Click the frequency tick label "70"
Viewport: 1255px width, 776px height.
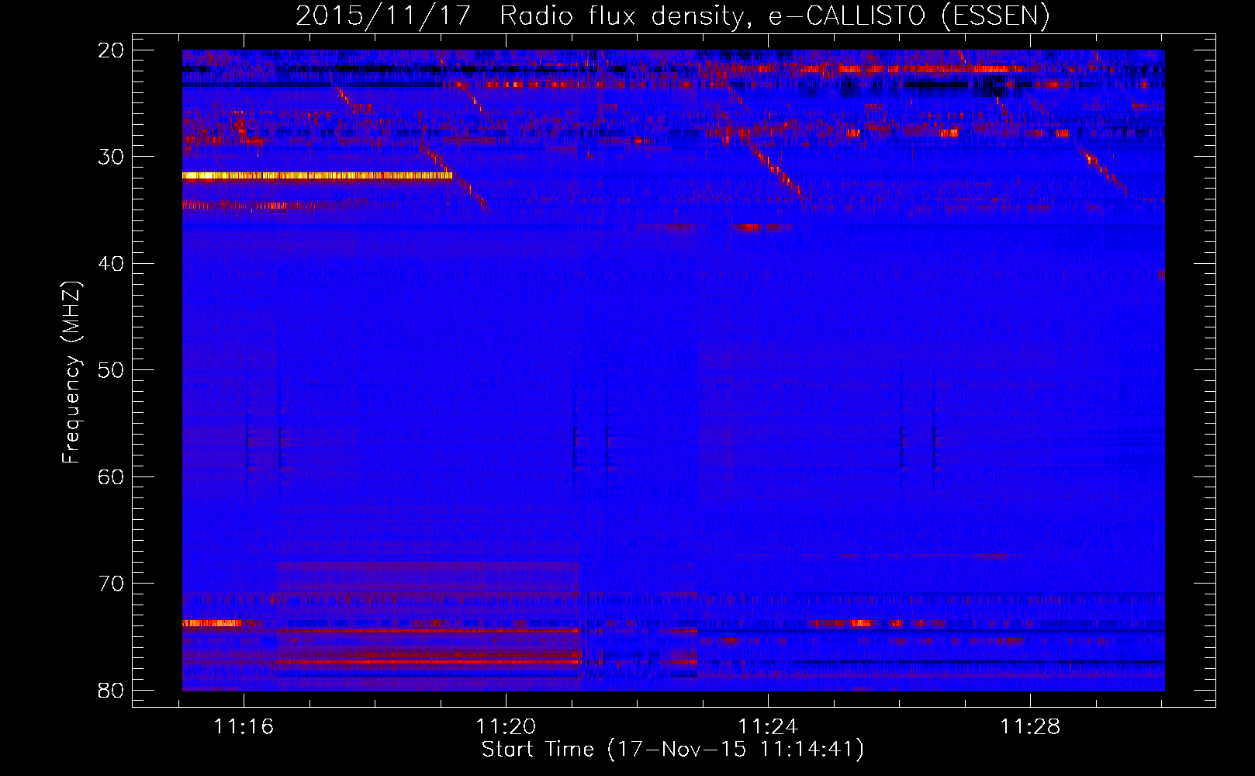point(112,584)
